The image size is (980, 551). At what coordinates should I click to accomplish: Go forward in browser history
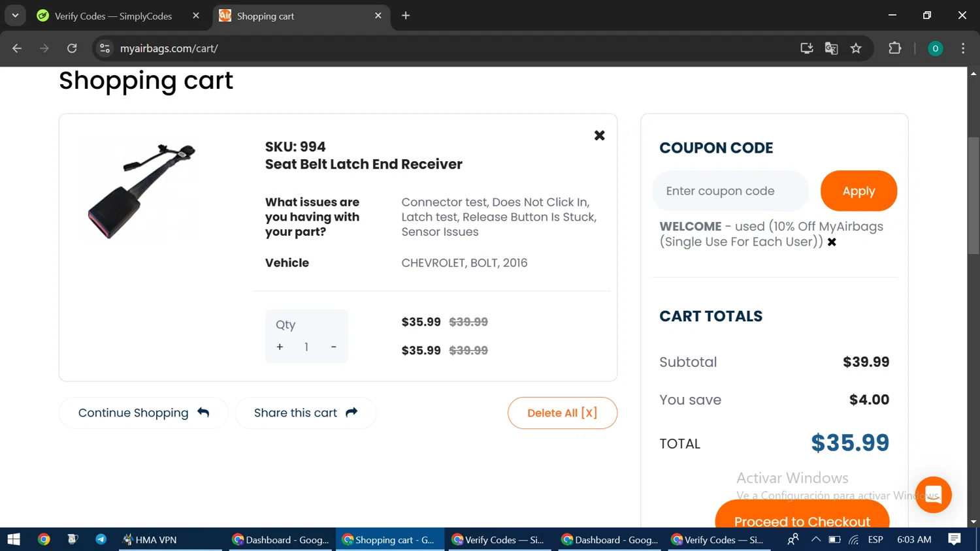tap(44, 48)
